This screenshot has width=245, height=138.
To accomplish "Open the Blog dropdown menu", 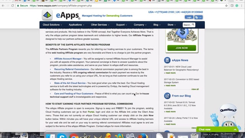I will coord(157,25).
